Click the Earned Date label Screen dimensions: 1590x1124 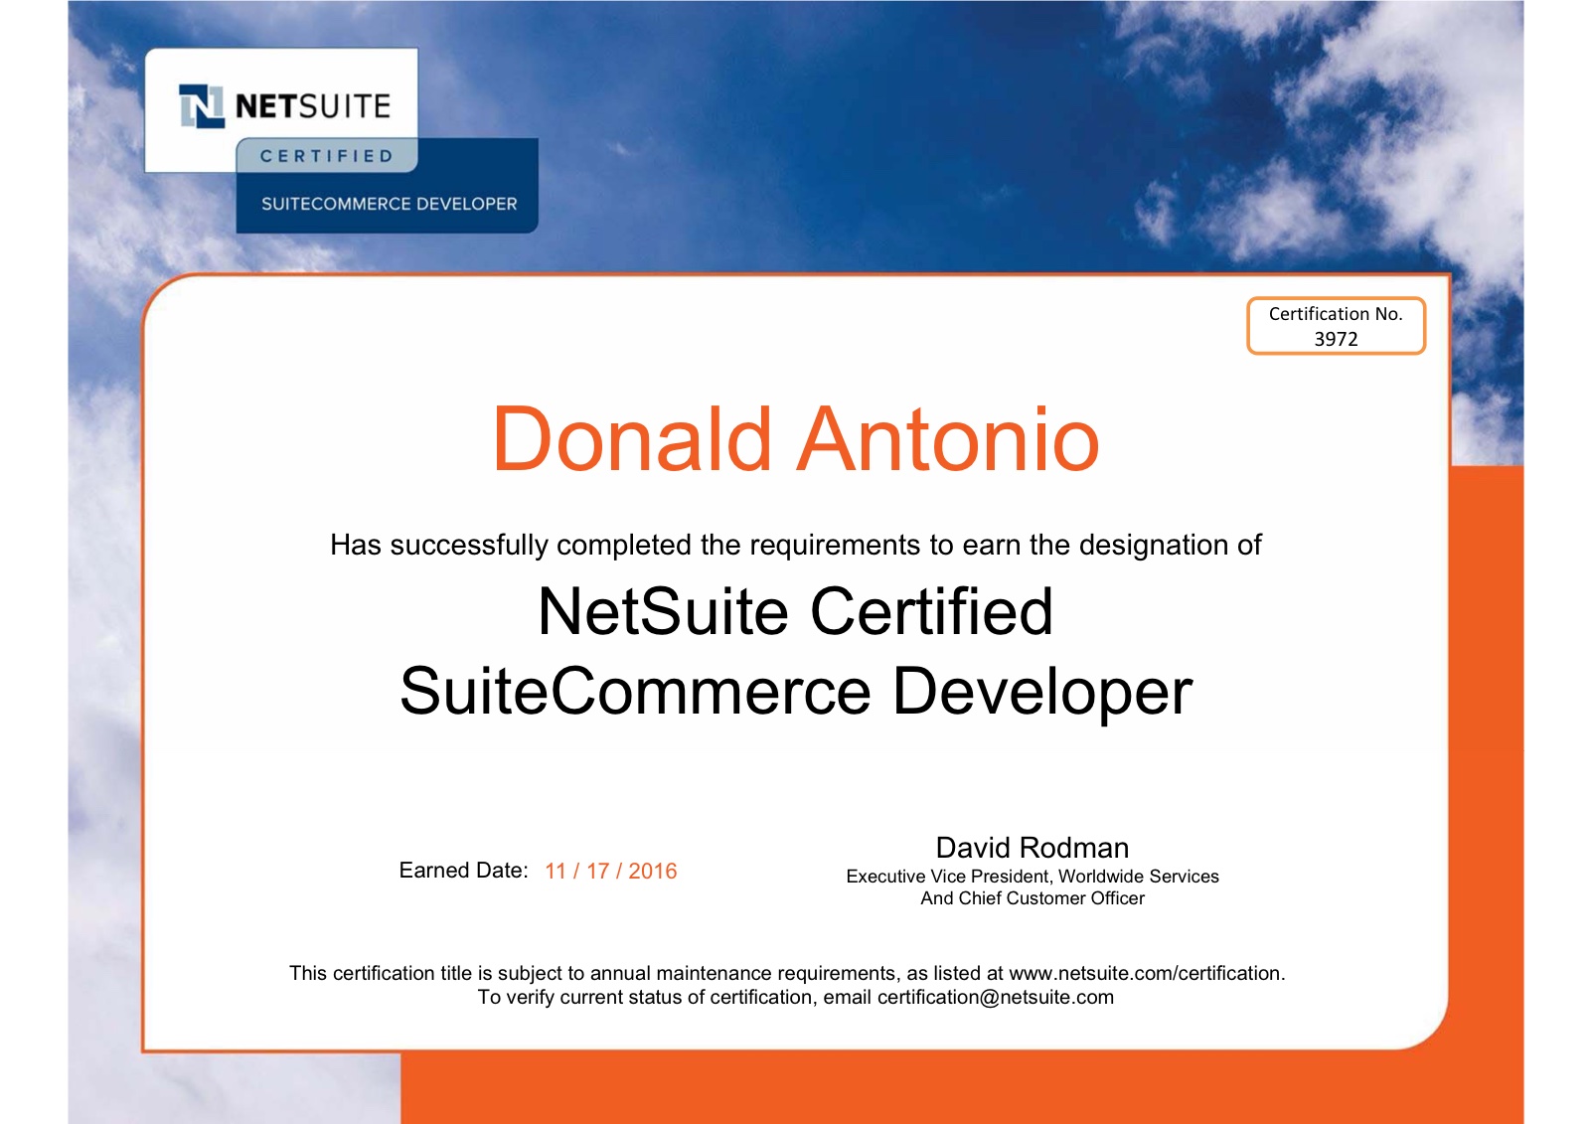coord(463,871)
